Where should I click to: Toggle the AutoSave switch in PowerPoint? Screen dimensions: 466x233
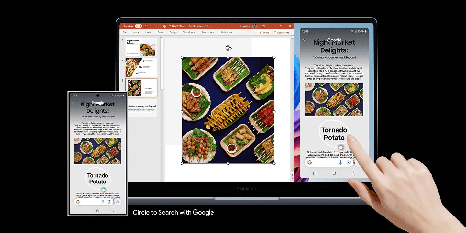point(139,26)
